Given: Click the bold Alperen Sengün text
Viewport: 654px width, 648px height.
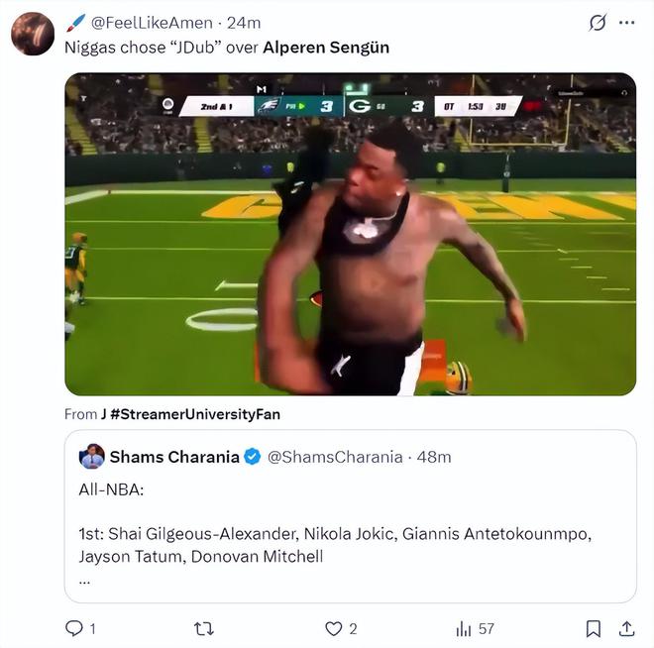Looking at the screenshot, I should click(325, 47).
